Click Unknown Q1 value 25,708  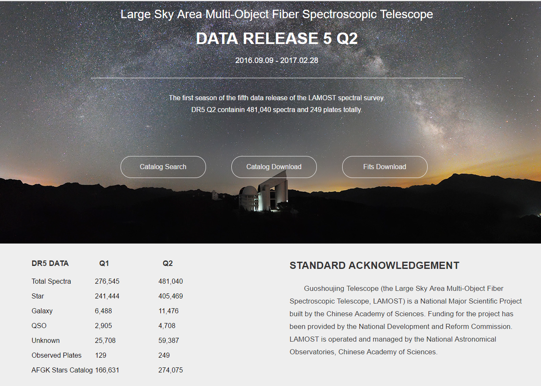(105, 341)
